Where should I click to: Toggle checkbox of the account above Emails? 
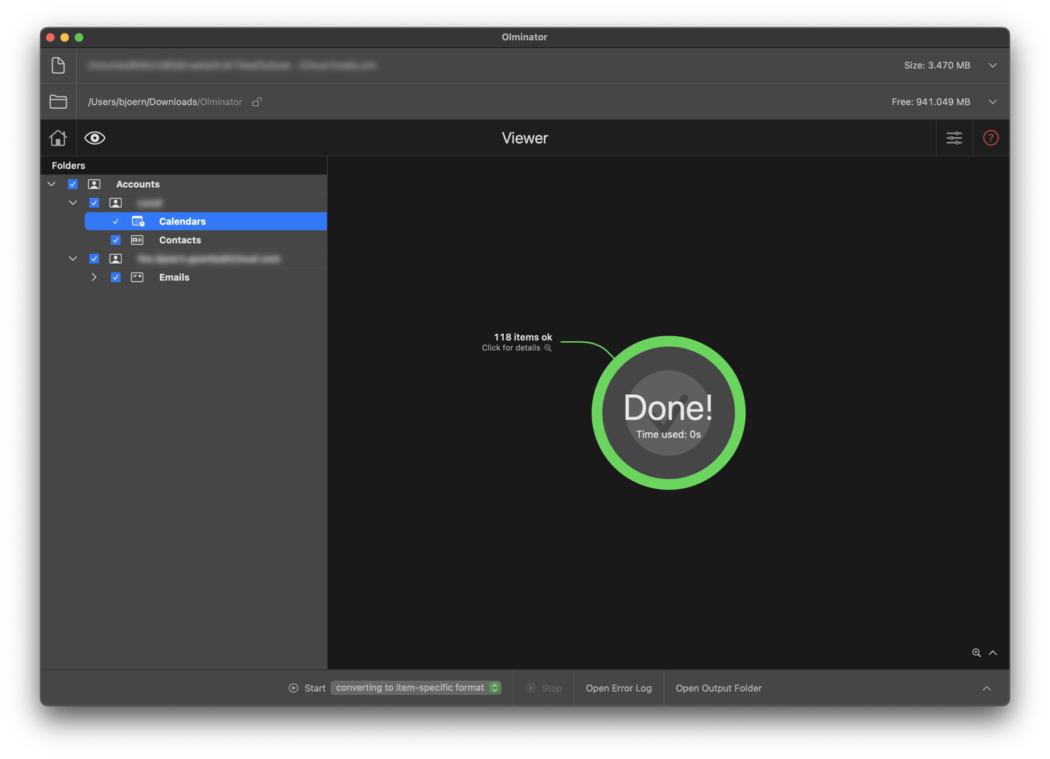[94, 259]
